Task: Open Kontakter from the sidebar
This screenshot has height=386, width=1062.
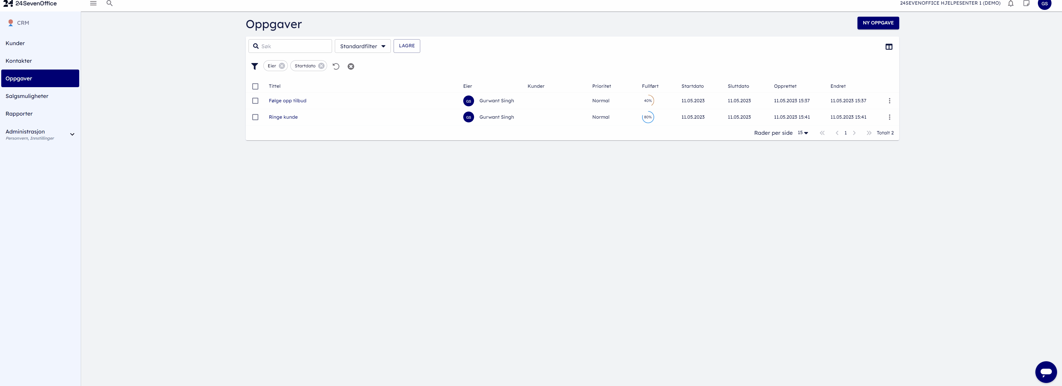Action: (19, 61)
